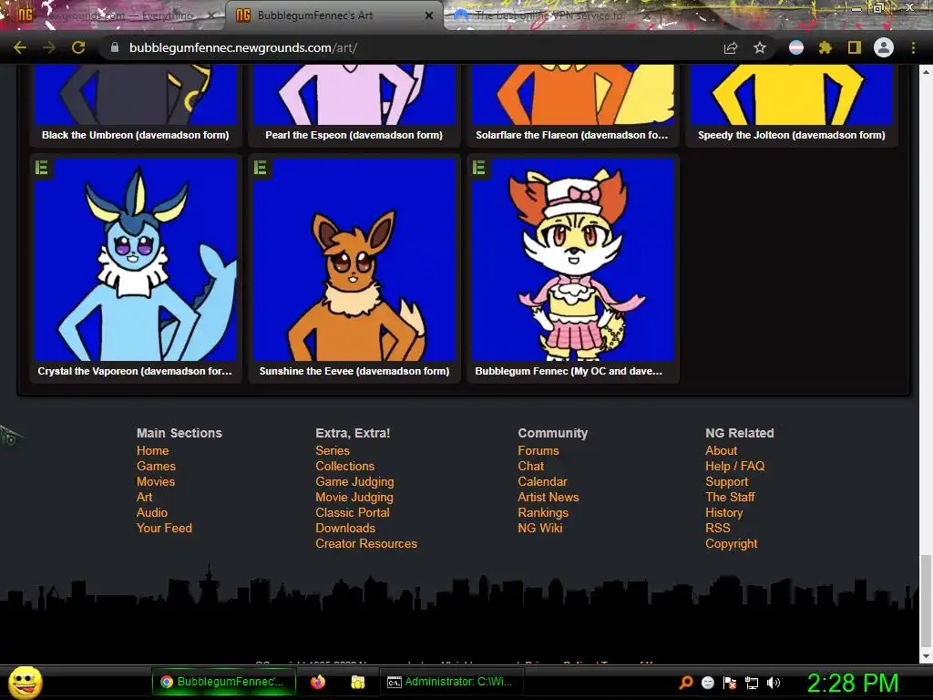This screenshot has width=933, height=700.
Task: Open the Games footer link
Action: point(156,466)
